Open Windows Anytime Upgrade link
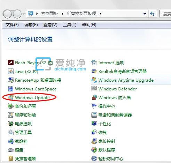Screen dimensions: 171x163 [126, 80]
